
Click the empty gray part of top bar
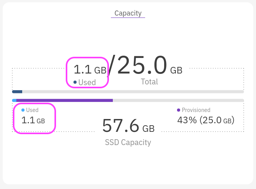(x=133, y=92)
